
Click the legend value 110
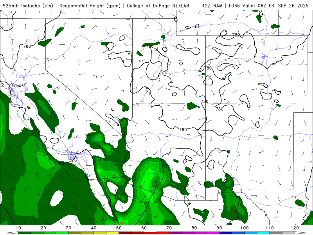[270, 228]
